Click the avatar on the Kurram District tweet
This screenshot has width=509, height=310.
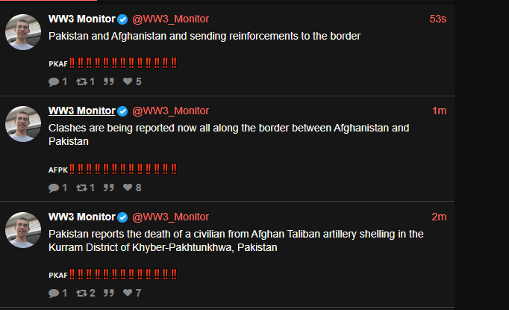pos(23,230)
